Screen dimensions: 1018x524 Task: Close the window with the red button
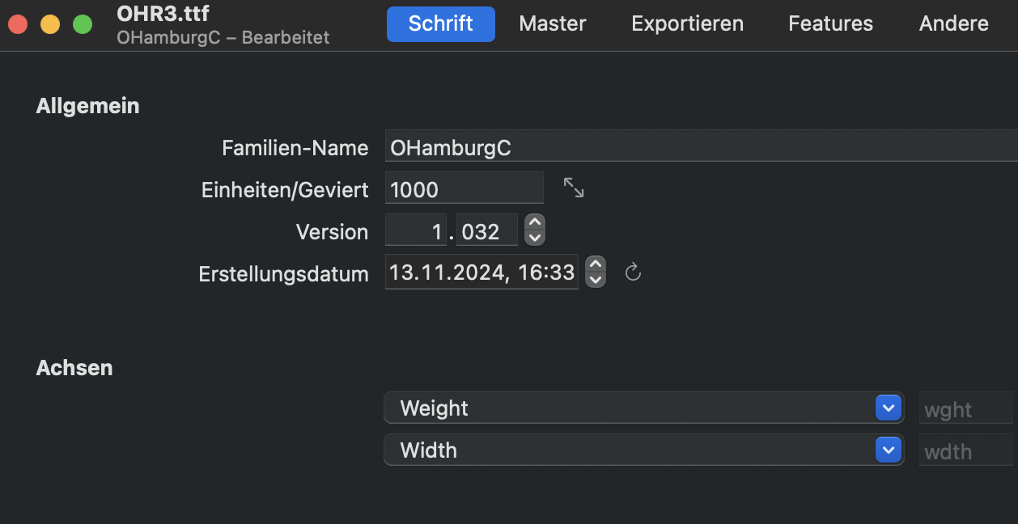[18, 24]
